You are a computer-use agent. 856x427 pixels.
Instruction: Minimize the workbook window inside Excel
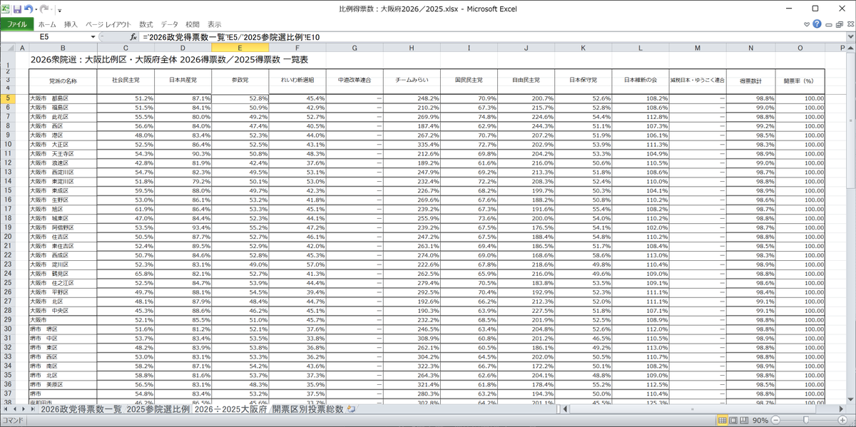829,24
